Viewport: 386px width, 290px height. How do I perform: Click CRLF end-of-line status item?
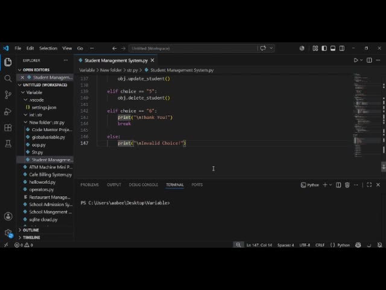320,245
